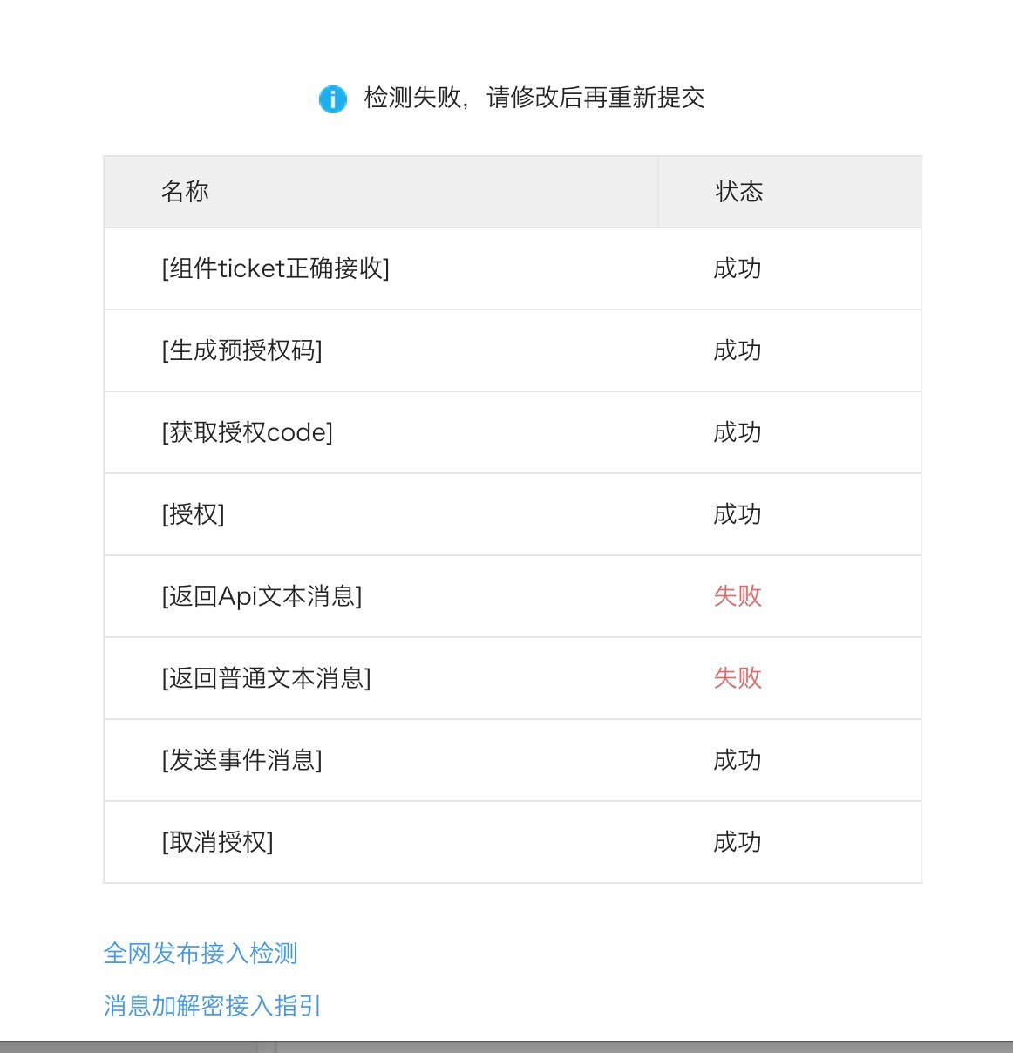Open the 消息加解密接入指引 link
1013x1053 pixels.
point(213,1006)
